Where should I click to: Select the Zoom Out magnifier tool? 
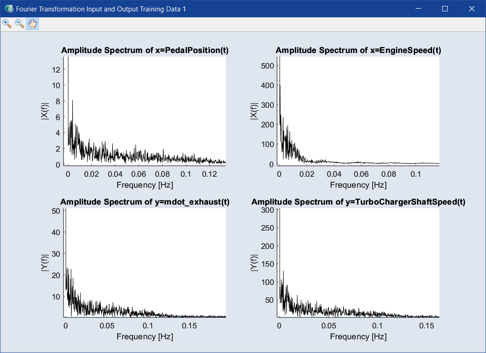pyautogui.click(x=20, y=24)
